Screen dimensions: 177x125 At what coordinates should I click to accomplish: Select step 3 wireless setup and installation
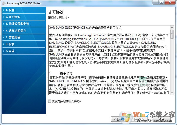click(x=24, y=24)
